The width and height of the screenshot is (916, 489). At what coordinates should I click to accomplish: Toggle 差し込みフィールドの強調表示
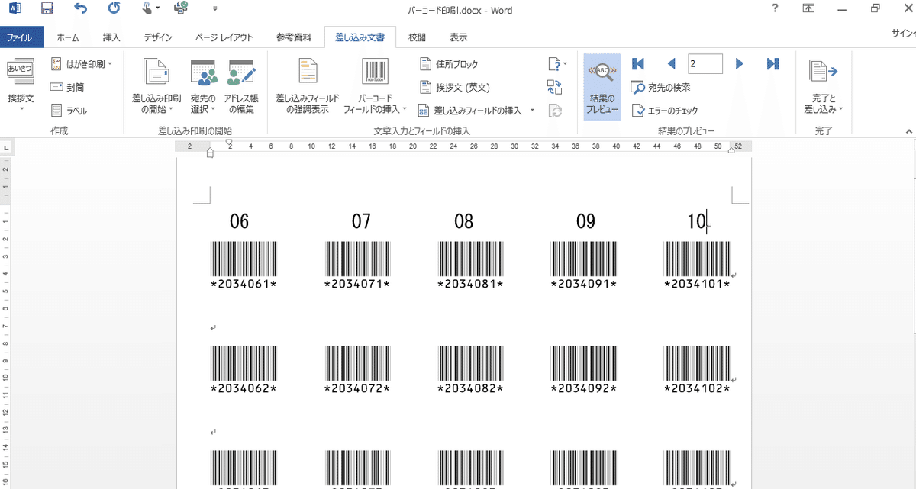(x=308, y=86)
